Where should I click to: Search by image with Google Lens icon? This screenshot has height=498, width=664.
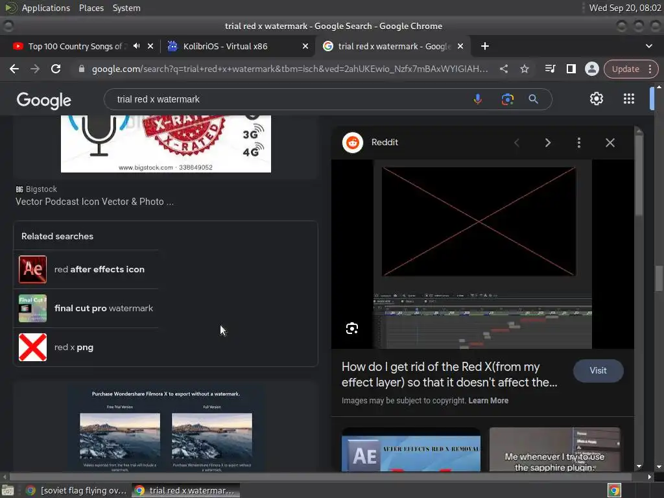click(x=507, y=99)
